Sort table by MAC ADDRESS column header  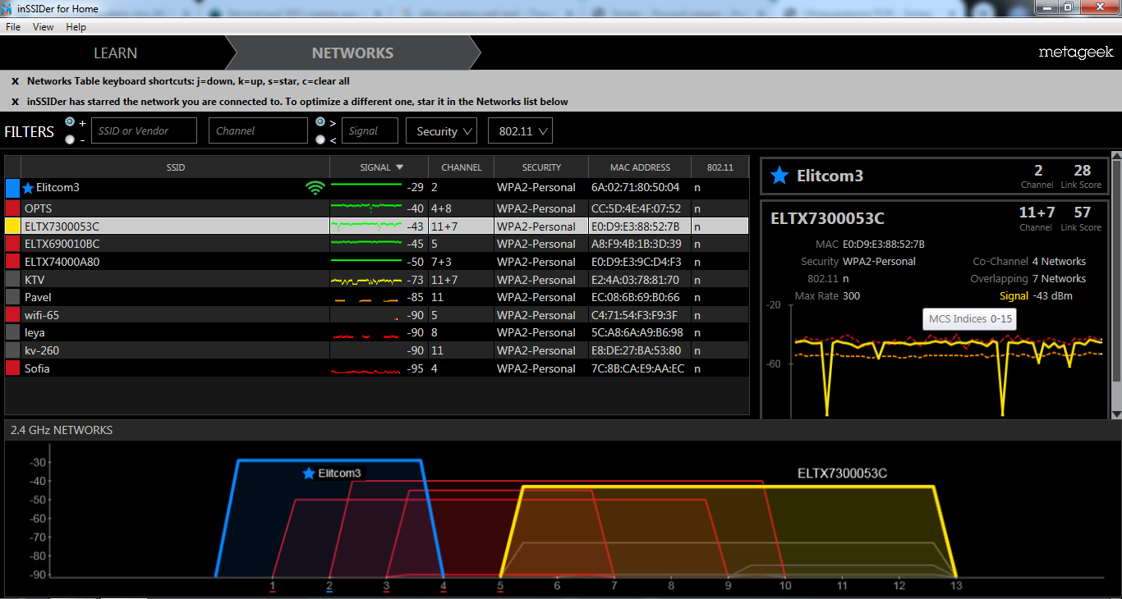coord(640,167)
